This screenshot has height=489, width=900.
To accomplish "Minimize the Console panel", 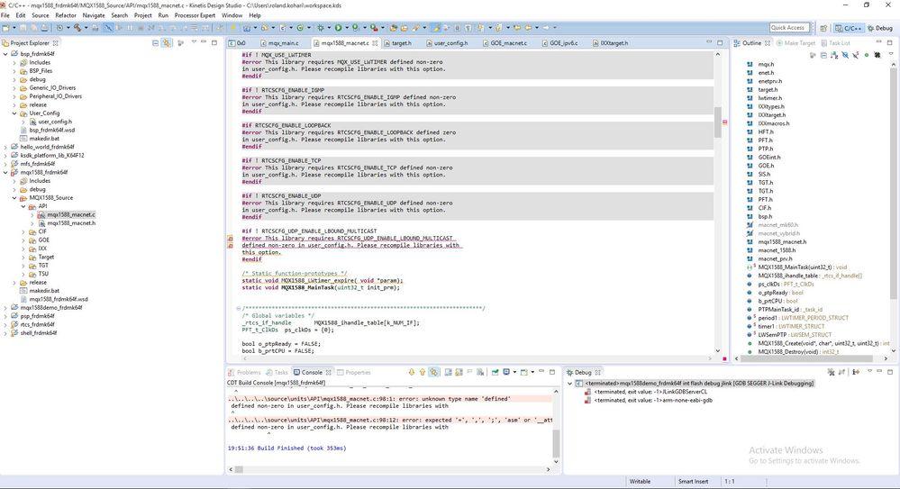I will (541, 372).
